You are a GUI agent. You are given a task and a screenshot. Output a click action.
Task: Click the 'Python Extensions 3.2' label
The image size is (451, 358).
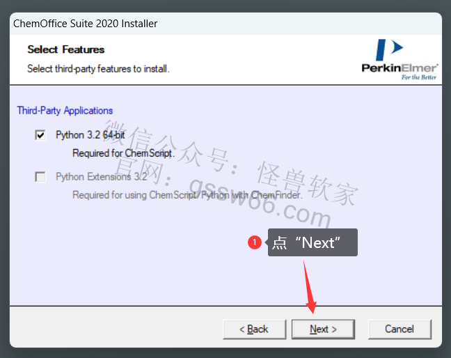point(101,177)
